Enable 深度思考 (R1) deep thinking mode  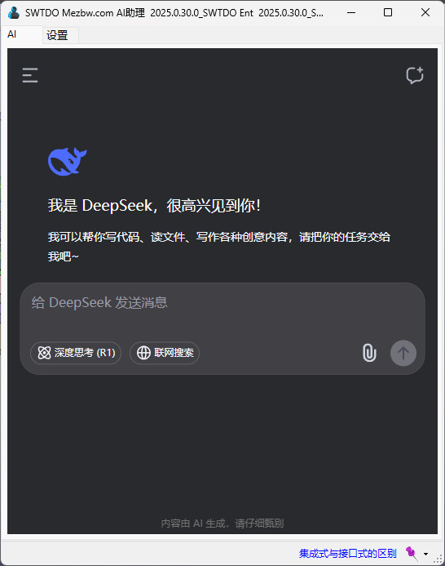point(76,353)
